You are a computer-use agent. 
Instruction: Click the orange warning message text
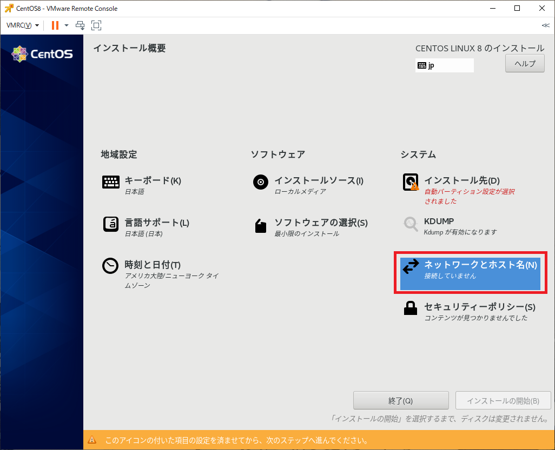point(237,440)
